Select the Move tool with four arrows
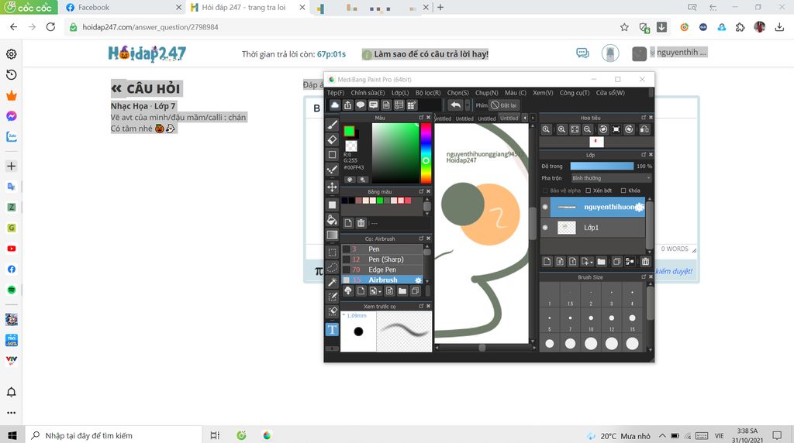 pos(332,187)
